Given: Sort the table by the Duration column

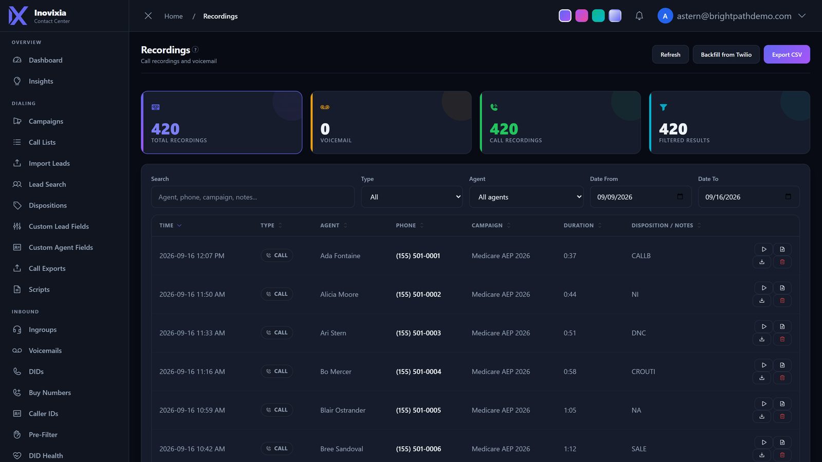Looking at the screenshot, I should tap(582, 225).
